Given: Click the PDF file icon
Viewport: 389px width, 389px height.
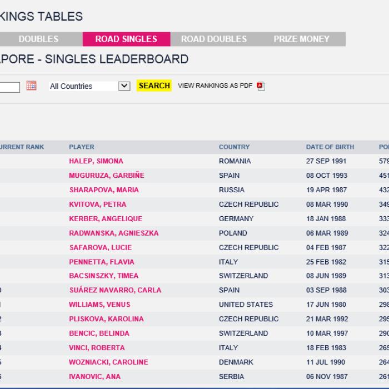Looking at the screenshot, I should 261,86.
